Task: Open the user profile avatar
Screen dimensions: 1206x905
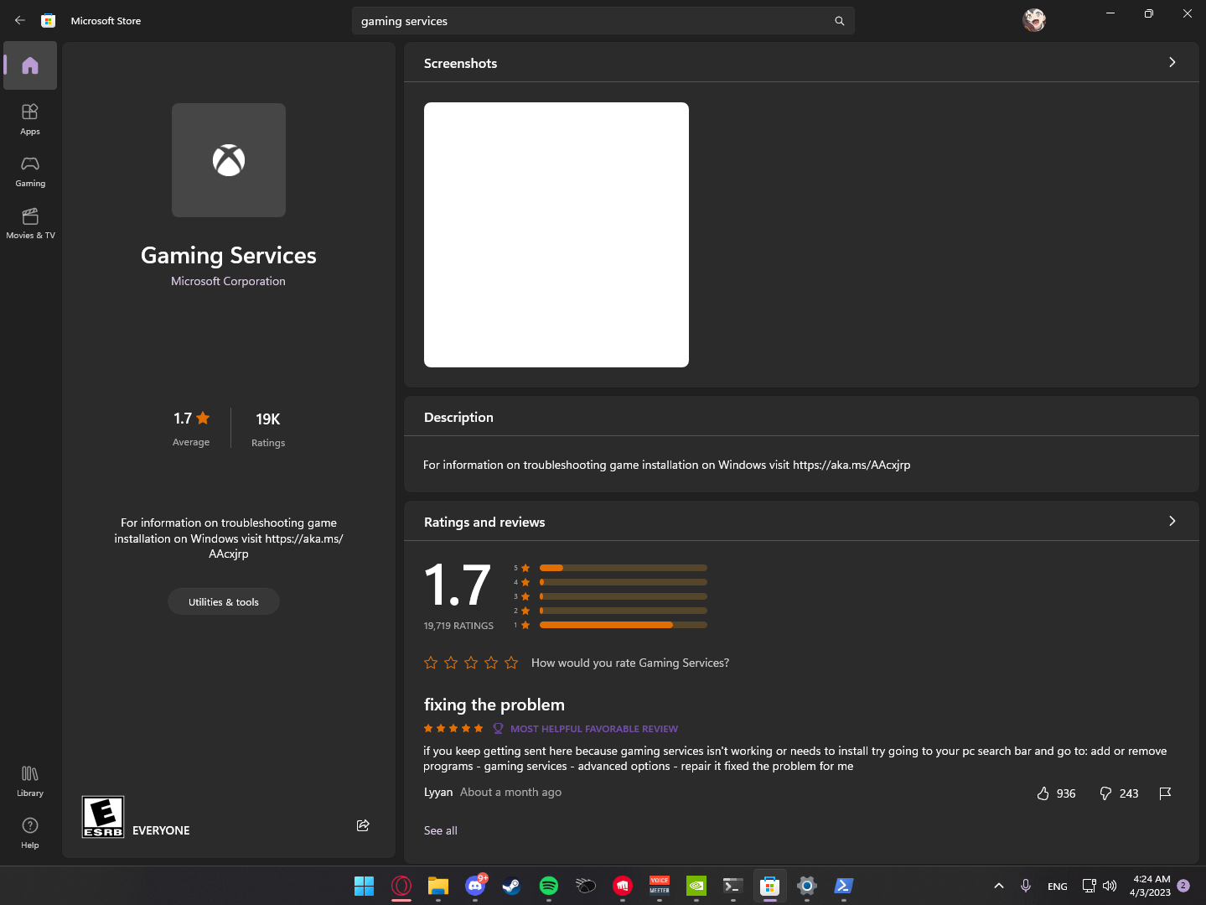Action: pyautogui.click(x=1034, y=20)
